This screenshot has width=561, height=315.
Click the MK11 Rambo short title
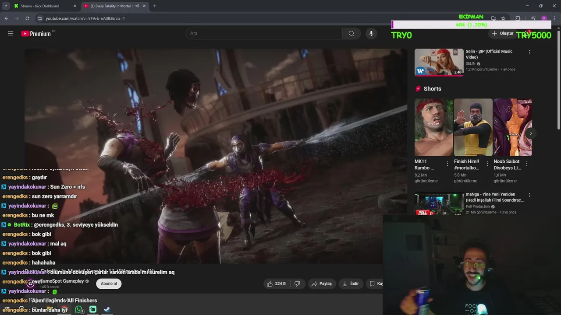coord(424,164)
